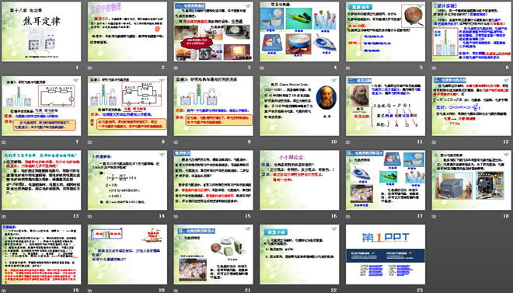Select slide 14 thumbnail with worked calculation
Image resolution: width=513 pixels, height=293 pixels.
(x=127, y=180)
